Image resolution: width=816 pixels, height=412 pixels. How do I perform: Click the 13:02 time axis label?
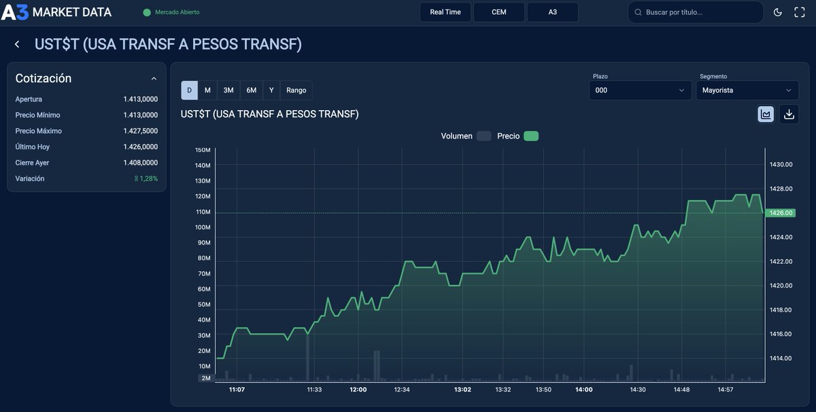pos(462,390)
